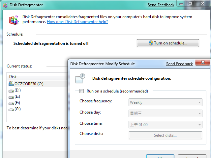Click the (D:) drive icon
The image size is (211, 158).
[x=11, y=91]
